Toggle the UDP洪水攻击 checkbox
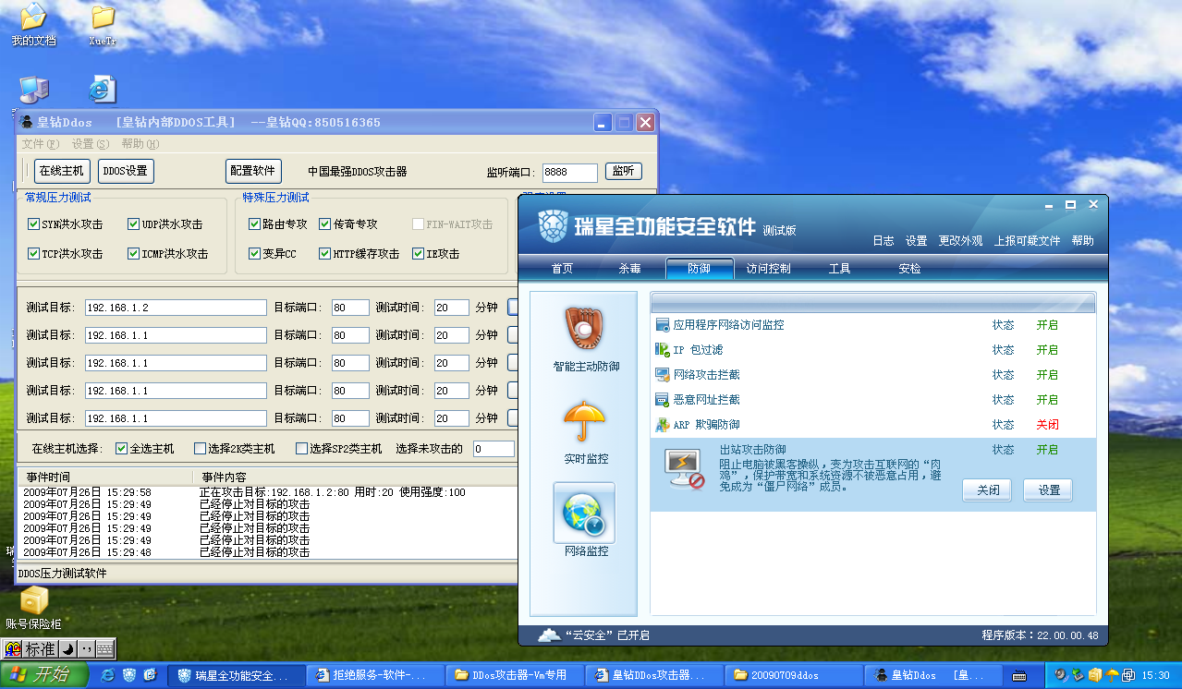This screenshot has height=689, width=1182. pyautogui.click(x=134, y=224)
